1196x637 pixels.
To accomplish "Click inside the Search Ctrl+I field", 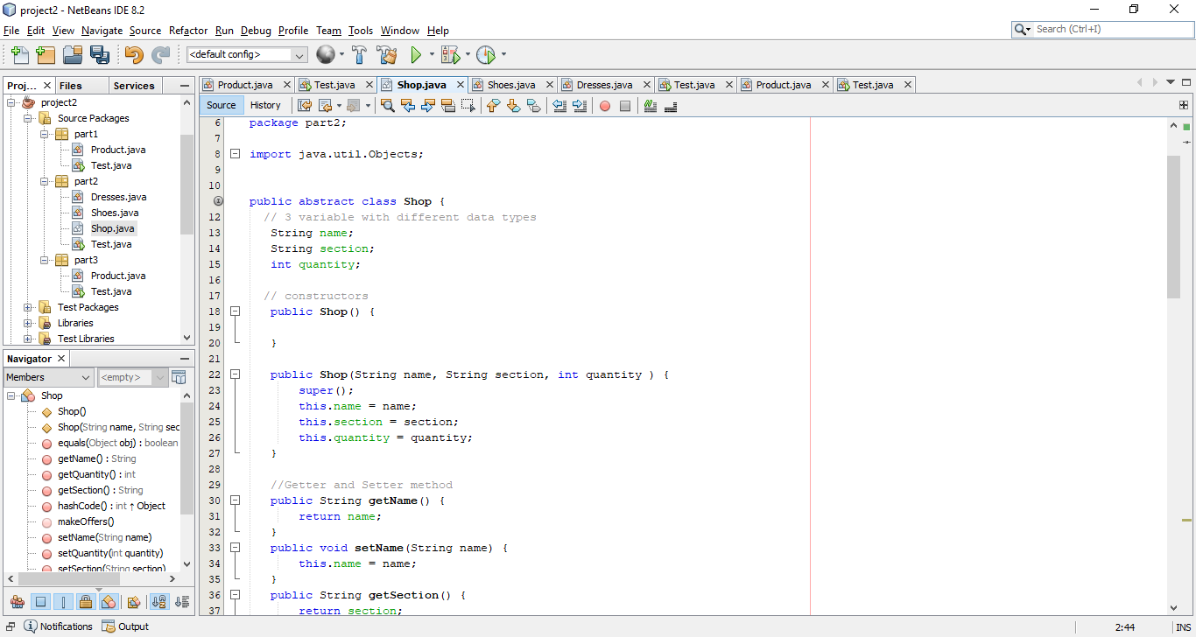I will point(1103,28).
